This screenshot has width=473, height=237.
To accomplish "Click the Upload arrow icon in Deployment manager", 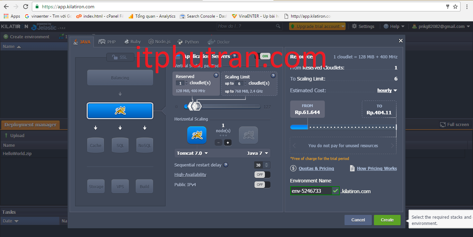I will coord(6,135).
